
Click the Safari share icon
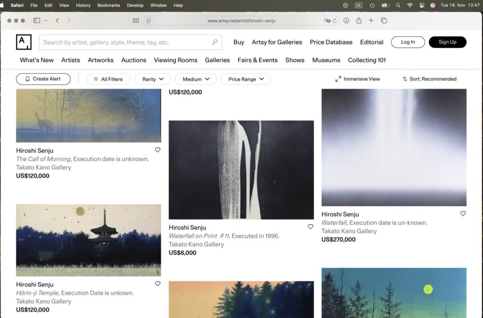358,21
